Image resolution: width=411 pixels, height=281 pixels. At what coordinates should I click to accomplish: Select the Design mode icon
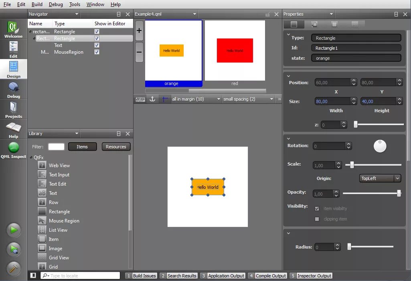(13, 69)
